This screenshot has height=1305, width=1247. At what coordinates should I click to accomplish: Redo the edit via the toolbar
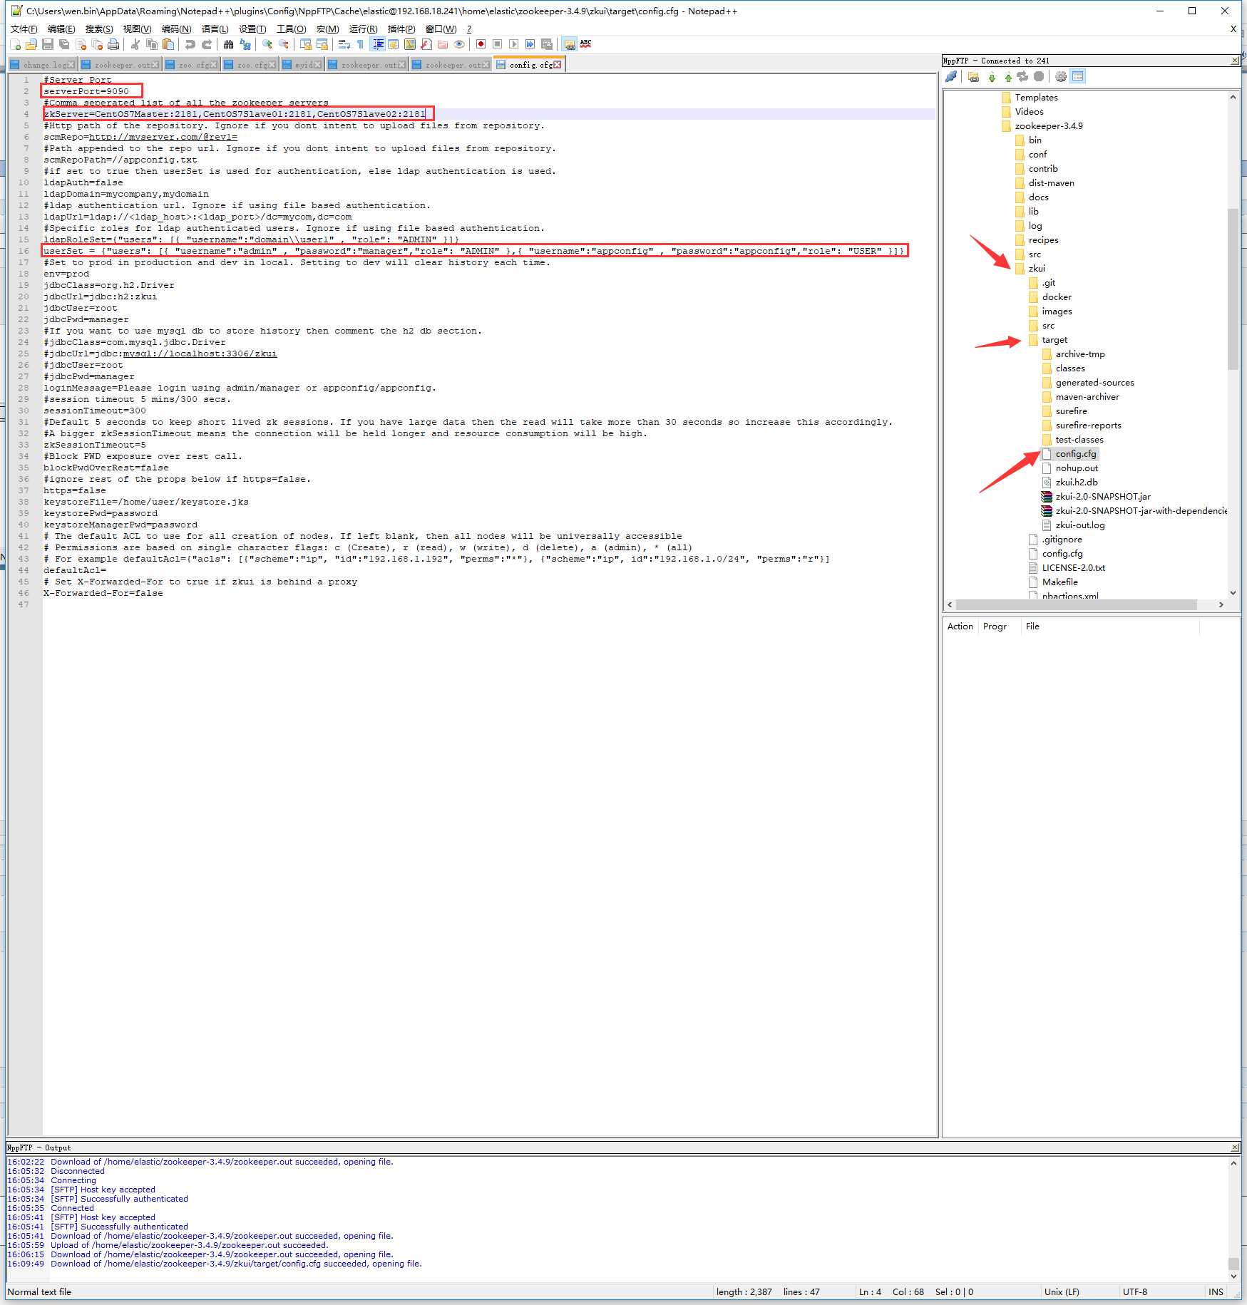207,44
